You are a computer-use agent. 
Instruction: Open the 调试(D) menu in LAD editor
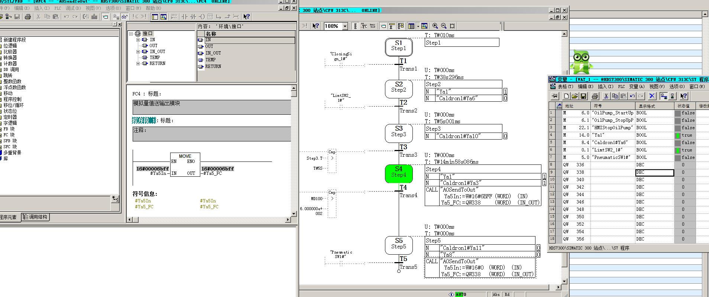pyautogui.click(x=73, y=8)
